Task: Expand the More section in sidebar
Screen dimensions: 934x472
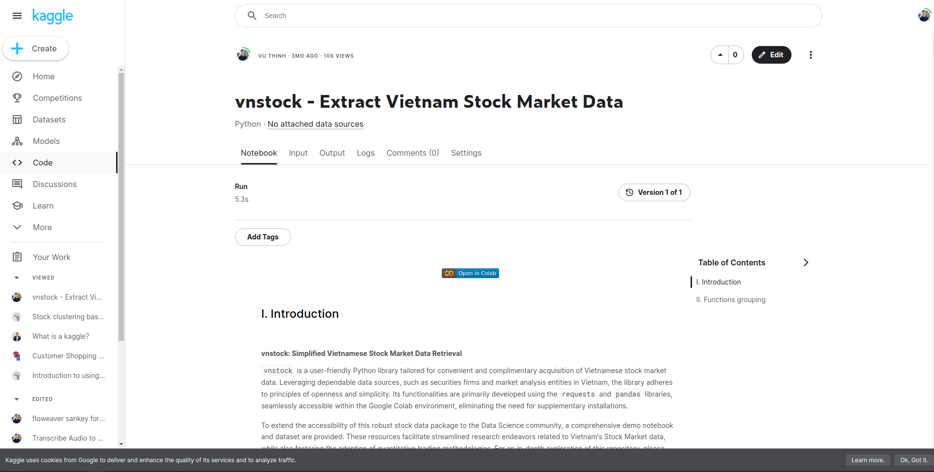Action: pos(17,227)
